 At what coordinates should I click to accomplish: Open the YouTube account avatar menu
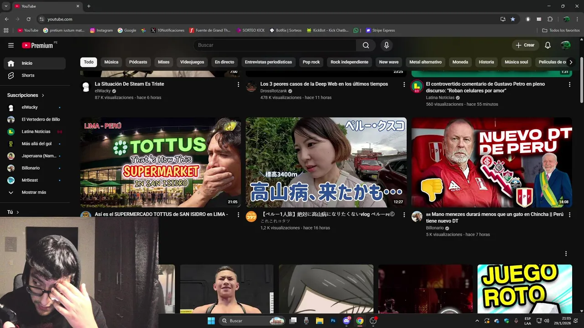[x=566, y=45]
